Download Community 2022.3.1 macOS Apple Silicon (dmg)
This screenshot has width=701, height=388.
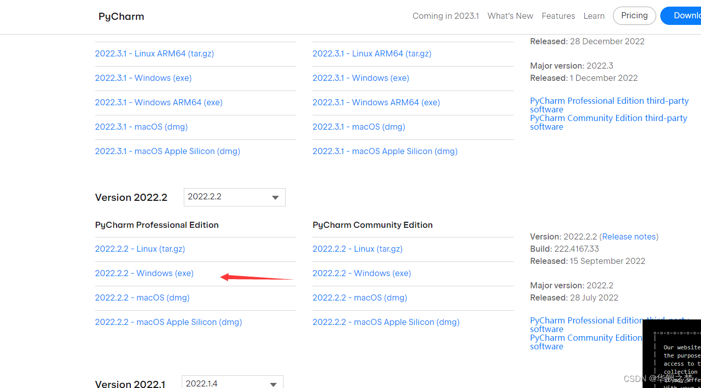(x=385, y=151)
